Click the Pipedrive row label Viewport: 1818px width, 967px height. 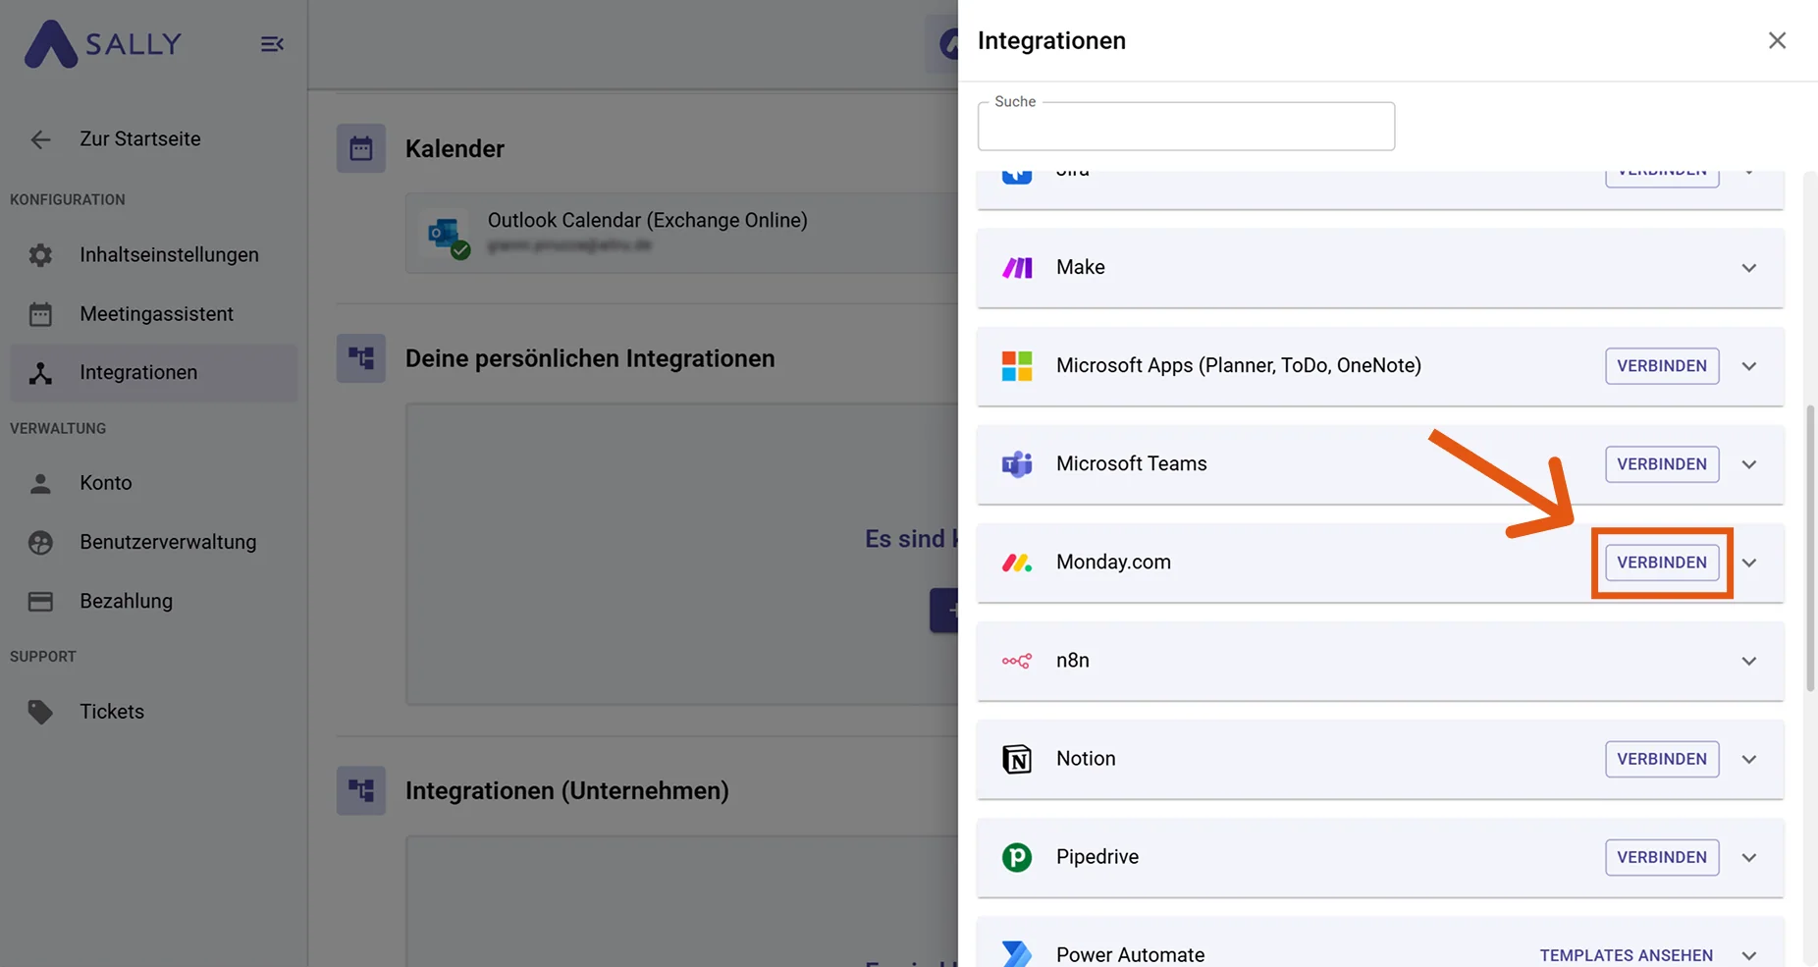(1097, 857)
